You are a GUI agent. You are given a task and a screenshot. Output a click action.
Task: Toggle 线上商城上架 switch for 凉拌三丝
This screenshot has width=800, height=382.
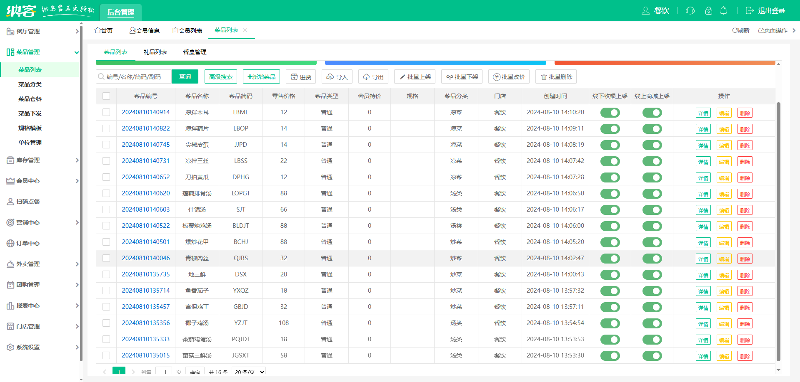652,161
